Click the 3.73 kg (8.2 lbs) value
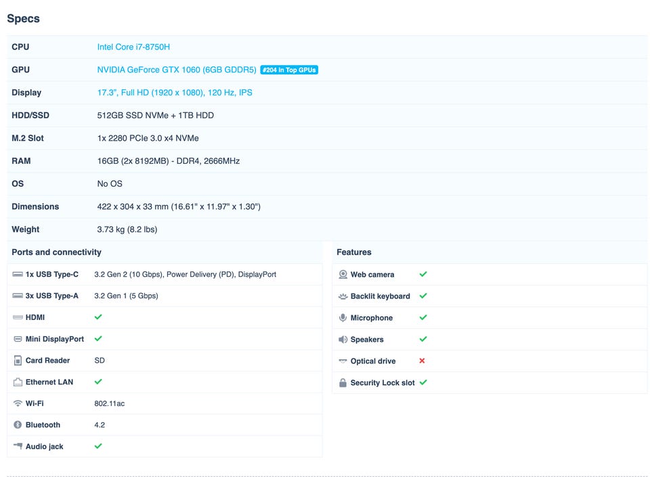This screenshot has height=477, width=650. pos(127,229)
